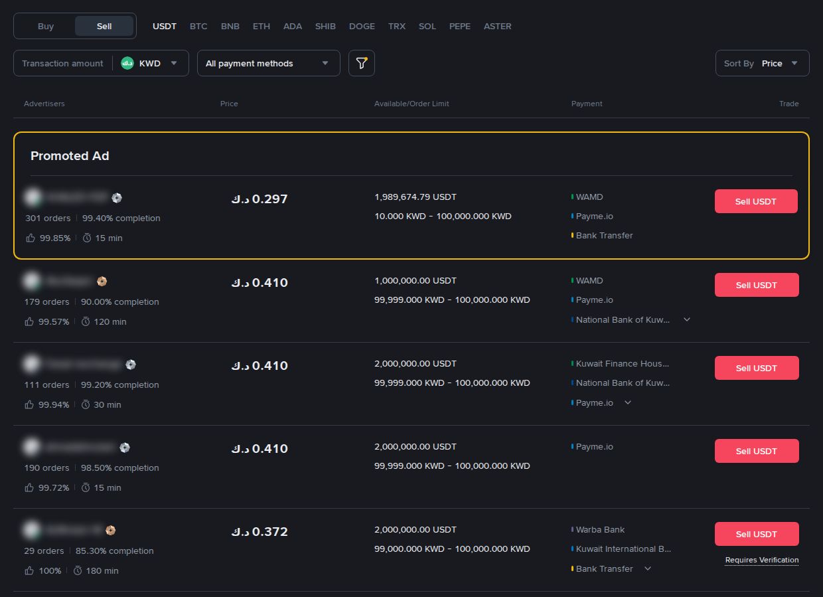Select the SOL coin tab
The height and width of the screenshot is (597, 823).
pos(427,26)
